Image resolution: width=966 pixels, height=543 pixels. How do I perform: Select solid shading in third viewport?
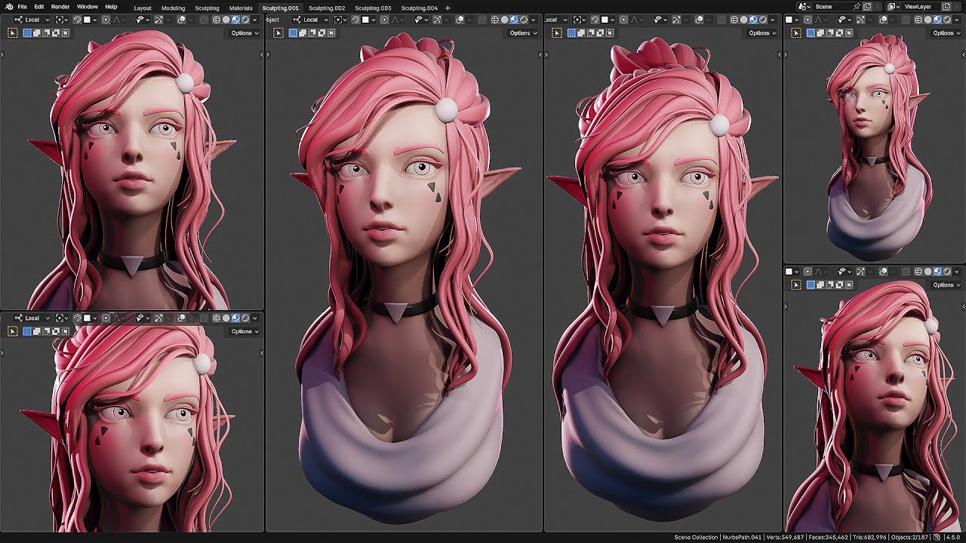[743, 20]
